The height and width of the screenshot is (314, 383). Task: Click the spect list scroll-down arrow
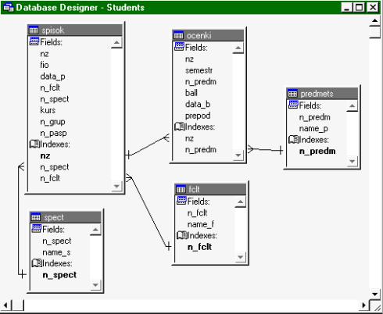[95, 285]
